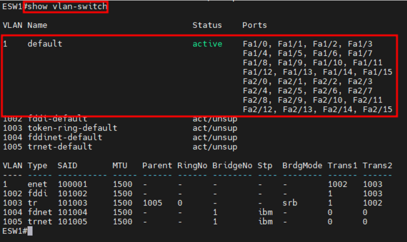Select the "enet" type entry
Viewport: 407px width, 242px height.
(37, 185)
